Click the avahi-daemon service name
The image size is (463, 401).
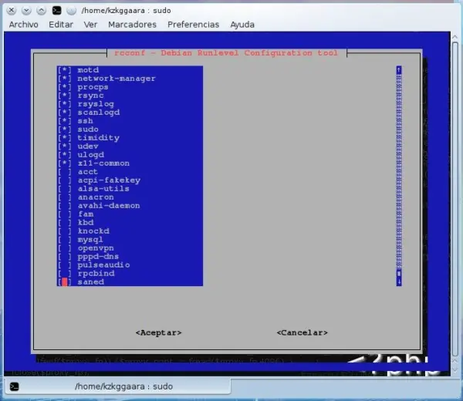[109, 206]
